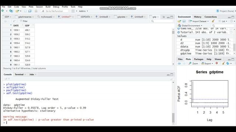Open the Tools menu
Screen dimensions: 236x132
[x=73, y=7]
